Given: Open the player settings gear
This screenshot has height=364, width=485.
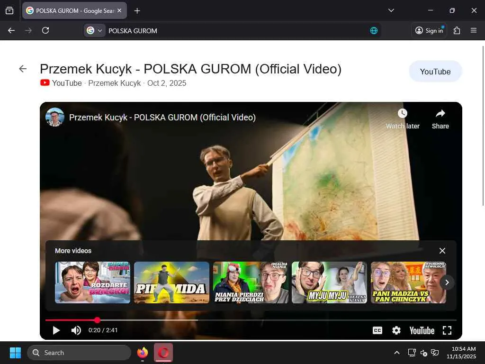Looking at the screenshot, I should (396, 330).
